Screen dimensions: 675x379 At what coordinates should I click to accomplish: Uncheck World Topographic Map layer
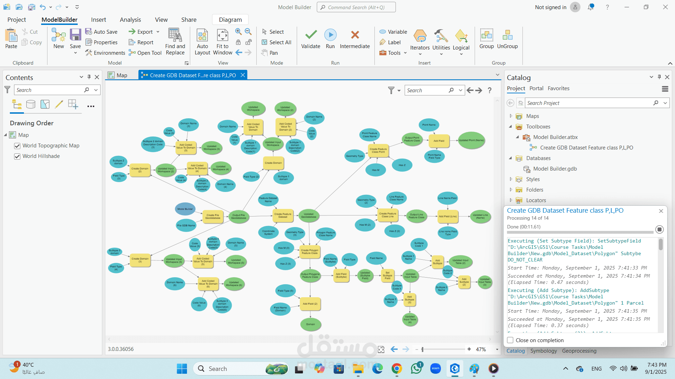(x=17, y=146)
